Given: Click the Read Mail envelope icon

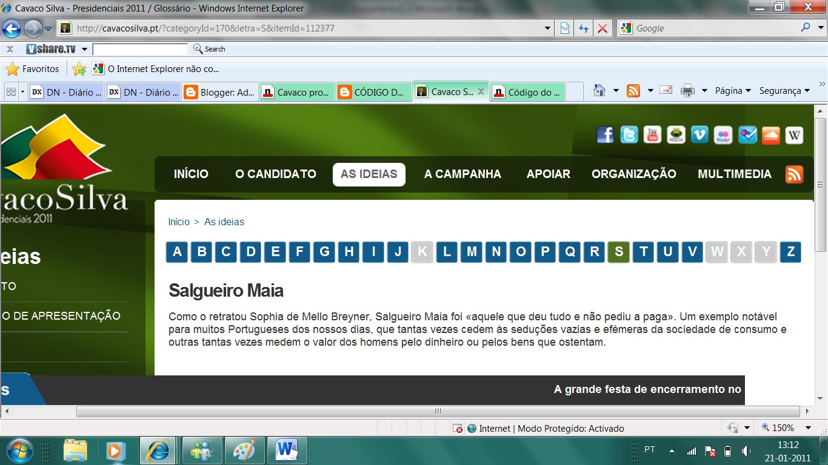Looking at the screenshot, I should click(666, 91).
